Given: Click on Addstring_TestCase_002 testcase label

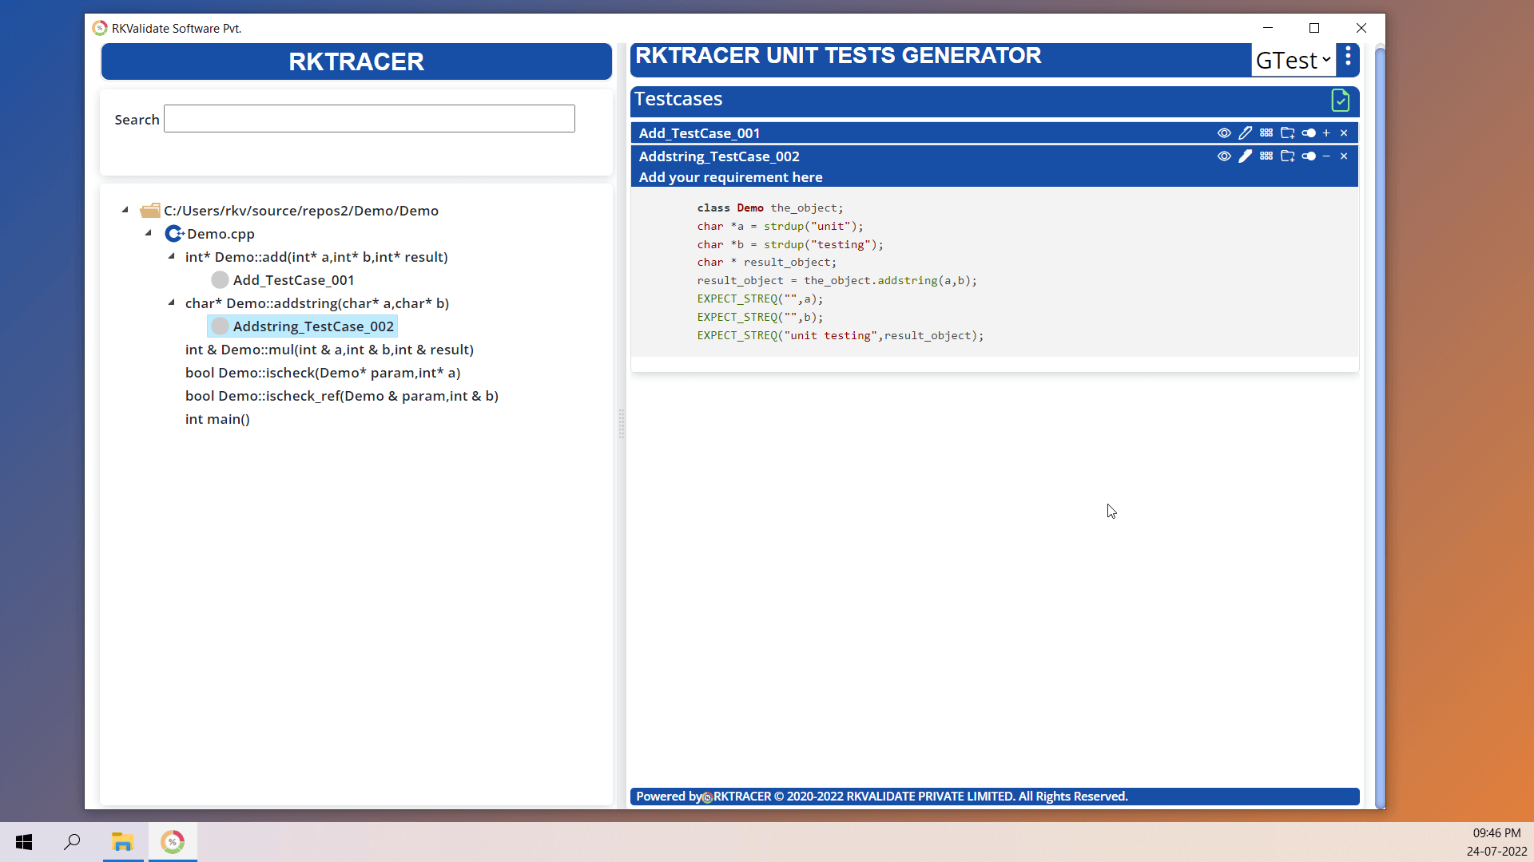Looking at the screenshot, I should [x=720, y=155].
